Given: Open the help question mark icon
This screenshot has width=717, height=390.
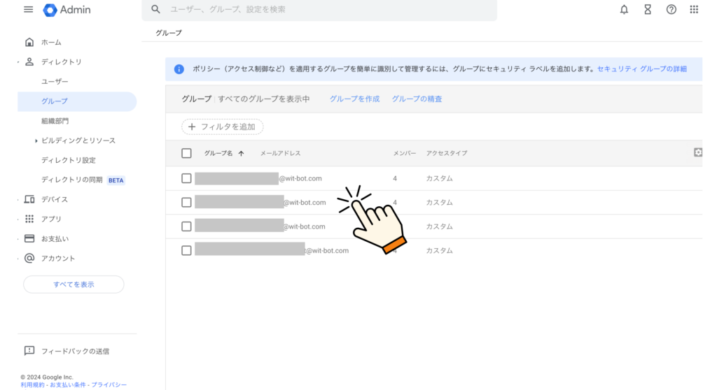Looking at the screenshot, I should click(x=671, y=10).
